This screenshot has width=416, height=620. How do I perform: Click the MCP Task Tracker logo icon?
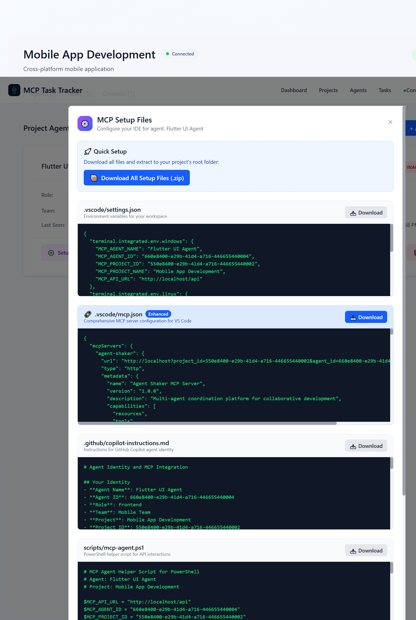click(x=14, y=90)
